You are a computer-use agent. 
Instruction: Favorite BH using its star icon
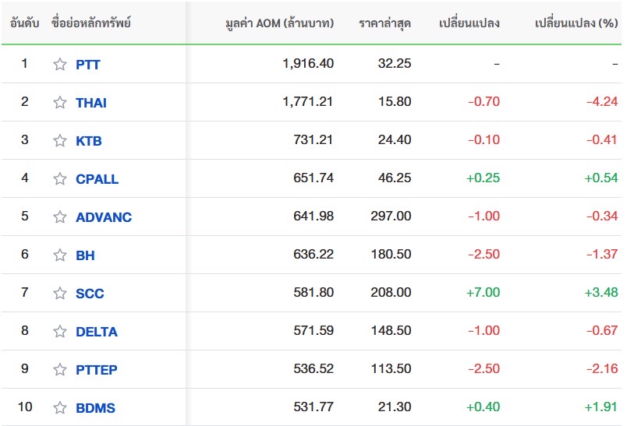[60, 255]
